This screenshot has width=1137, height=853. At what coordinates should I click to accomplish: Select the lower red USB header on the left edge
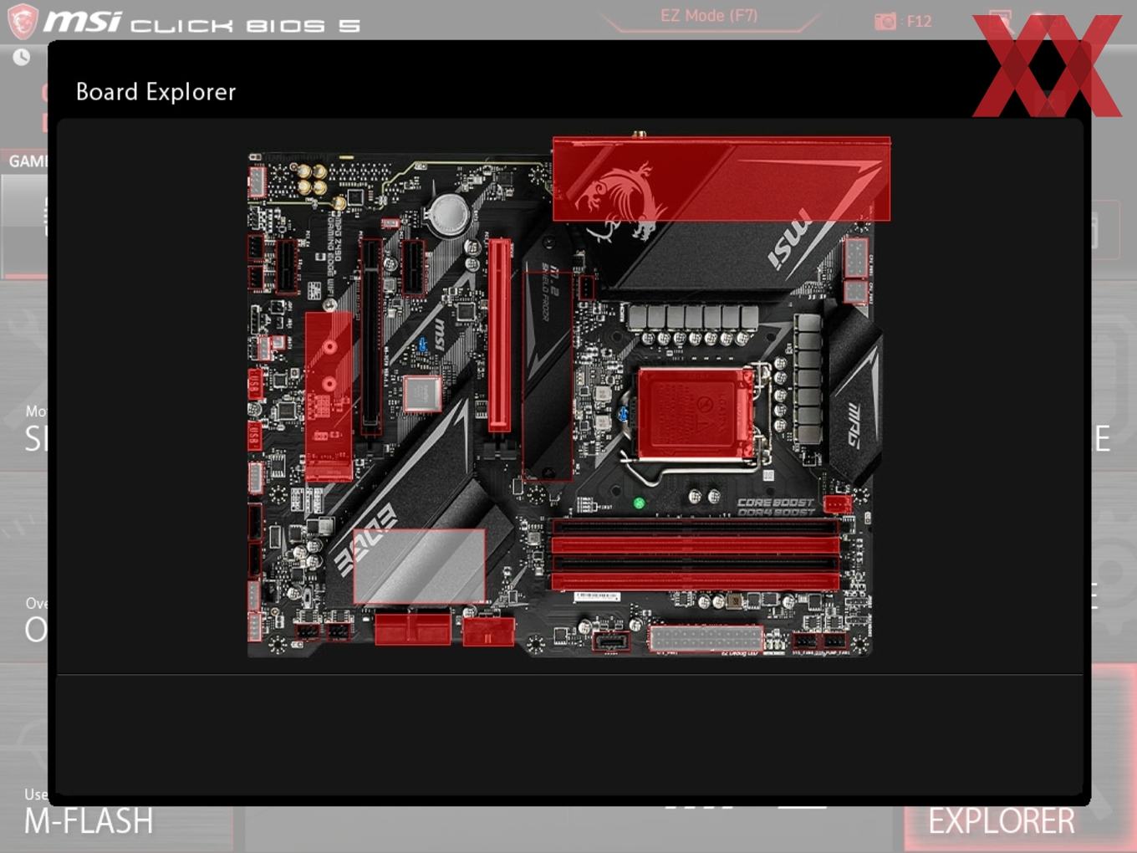click(x=254, y=436)
